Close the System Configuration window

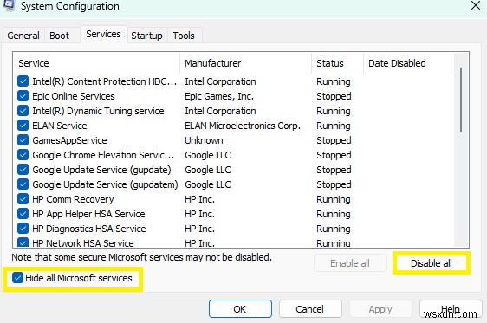(x=476, y=5)
